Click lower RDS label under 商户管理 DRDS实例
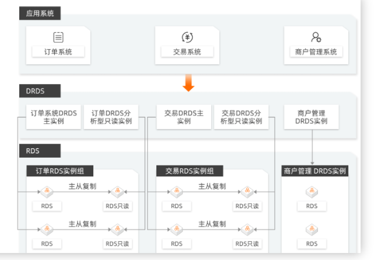 pos(312,244)
